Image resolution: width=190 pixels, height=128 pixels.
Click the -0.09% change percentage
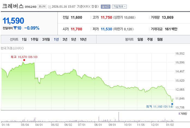(x=32, y=28)
